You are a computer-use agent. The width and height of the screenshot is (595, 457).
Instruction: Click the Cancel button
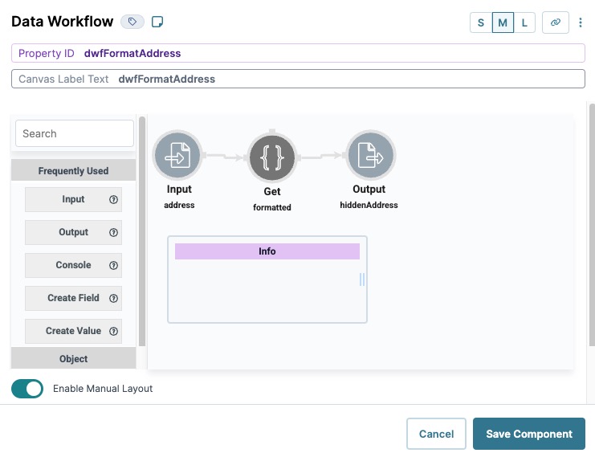coord(436,434)
